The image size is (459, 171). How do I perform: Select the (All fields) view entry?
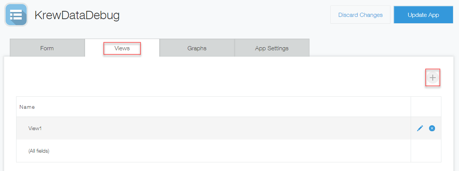[39, 151]
